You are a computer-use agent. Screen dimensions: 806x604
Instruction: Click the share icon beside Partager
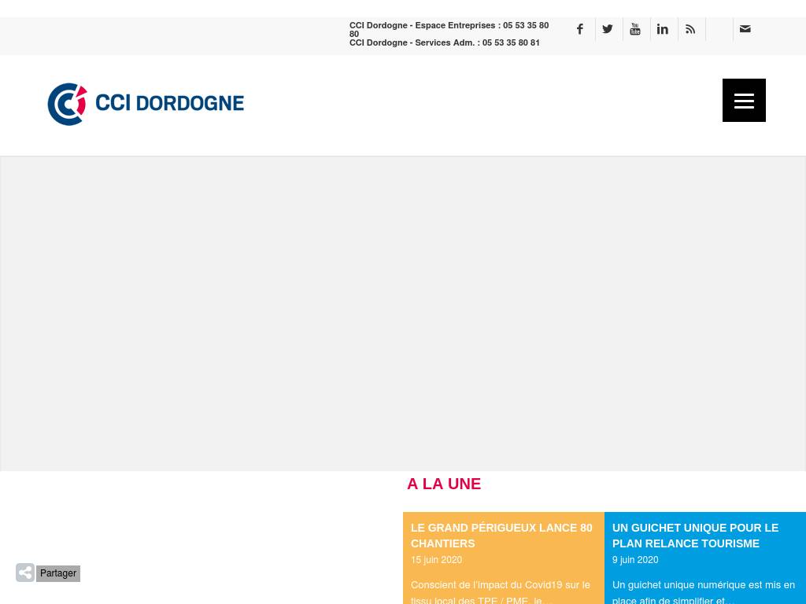pos(25,573)
